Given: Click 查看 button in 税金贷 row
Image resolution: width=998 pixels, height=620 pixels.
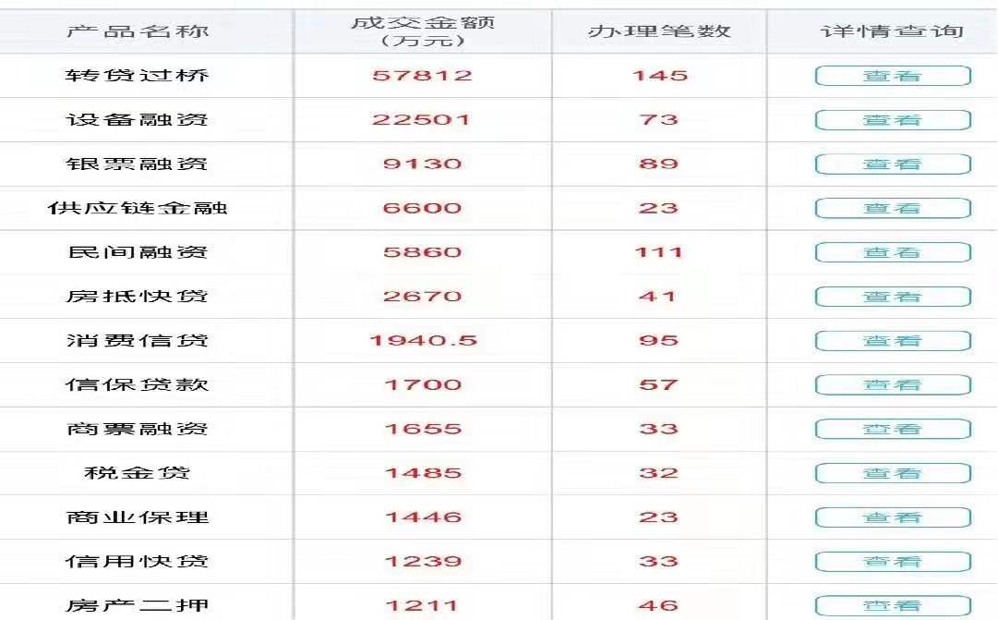Looking at the screenshot, I should 893,473.
